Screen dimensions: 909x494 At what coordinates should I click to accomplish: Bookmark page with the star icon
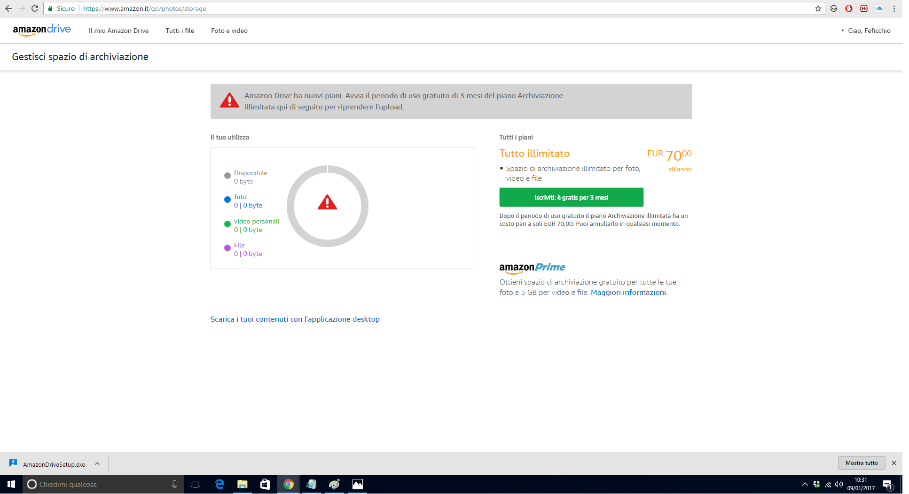pyautogui.click(x=818, y=8)
